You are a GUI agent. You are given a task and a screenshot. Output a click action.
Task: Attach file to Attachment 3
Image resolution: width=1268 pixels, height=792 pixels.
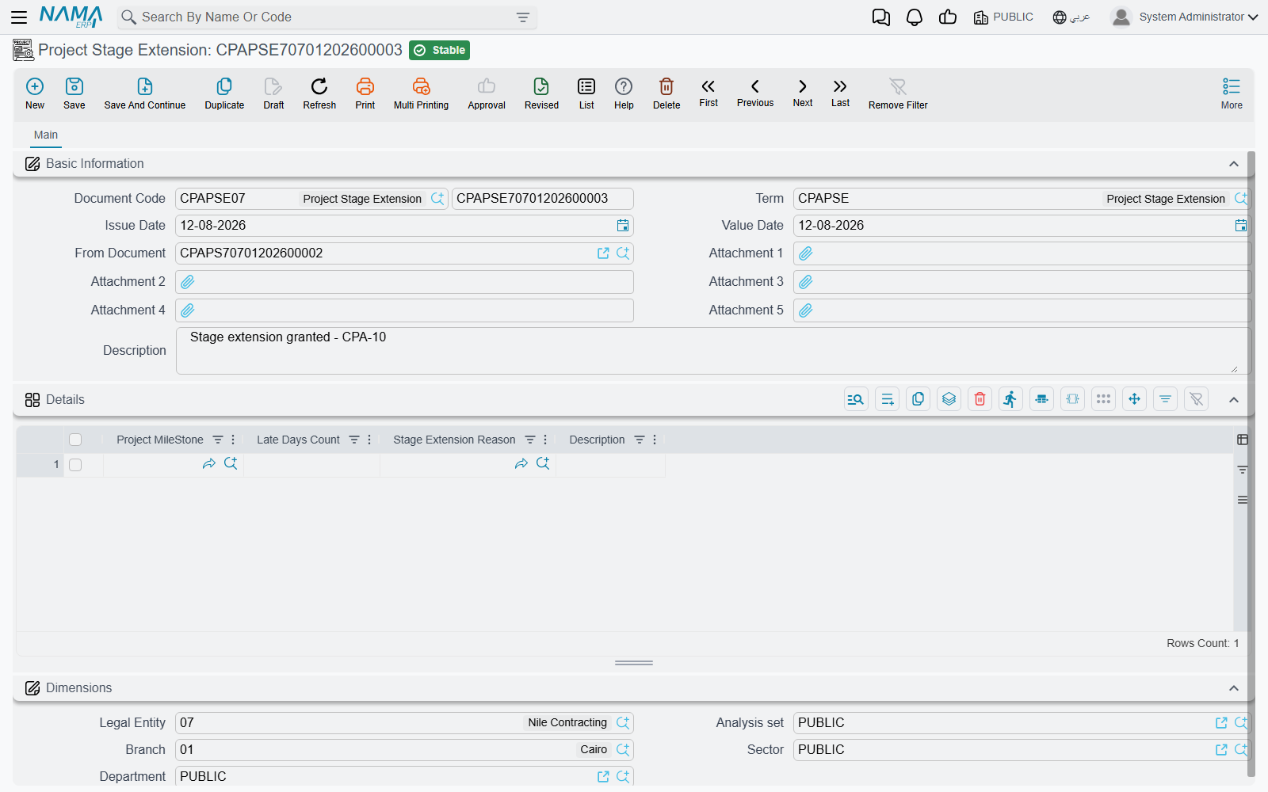pyautogui.click(x=806, y=282)
